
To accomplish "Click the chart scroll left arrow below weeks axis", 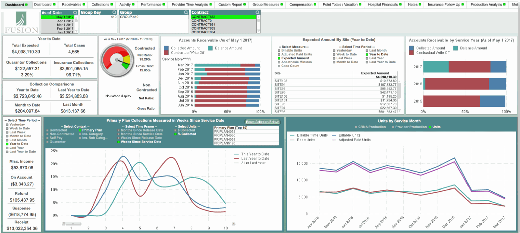I will point(63,224).
